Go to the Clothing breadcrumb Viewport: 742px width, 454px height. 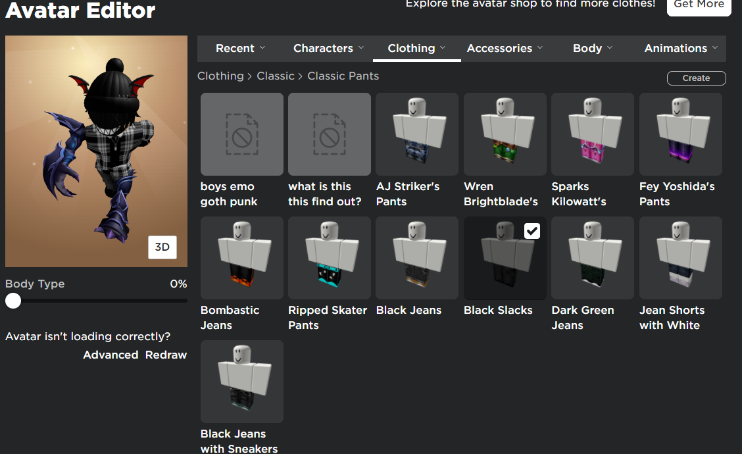coord(220,76)
